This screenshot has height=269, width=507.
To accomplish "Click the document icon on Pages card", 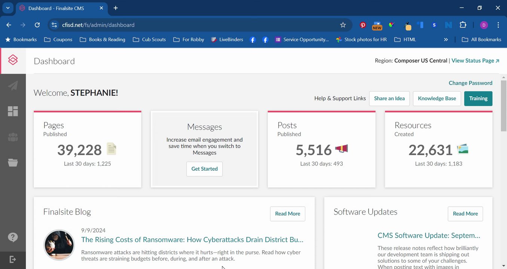I will pyautogui.click(x=111, y=149).
